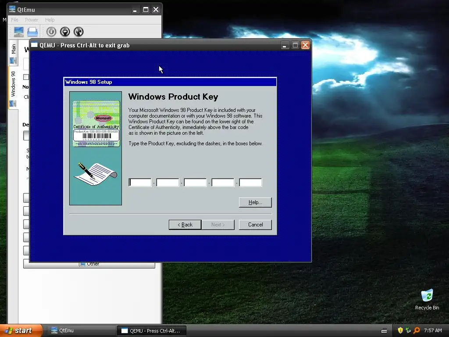Open the Help menu in QtEmu
This screenshot has width=449, height=337.
[50, 20]
